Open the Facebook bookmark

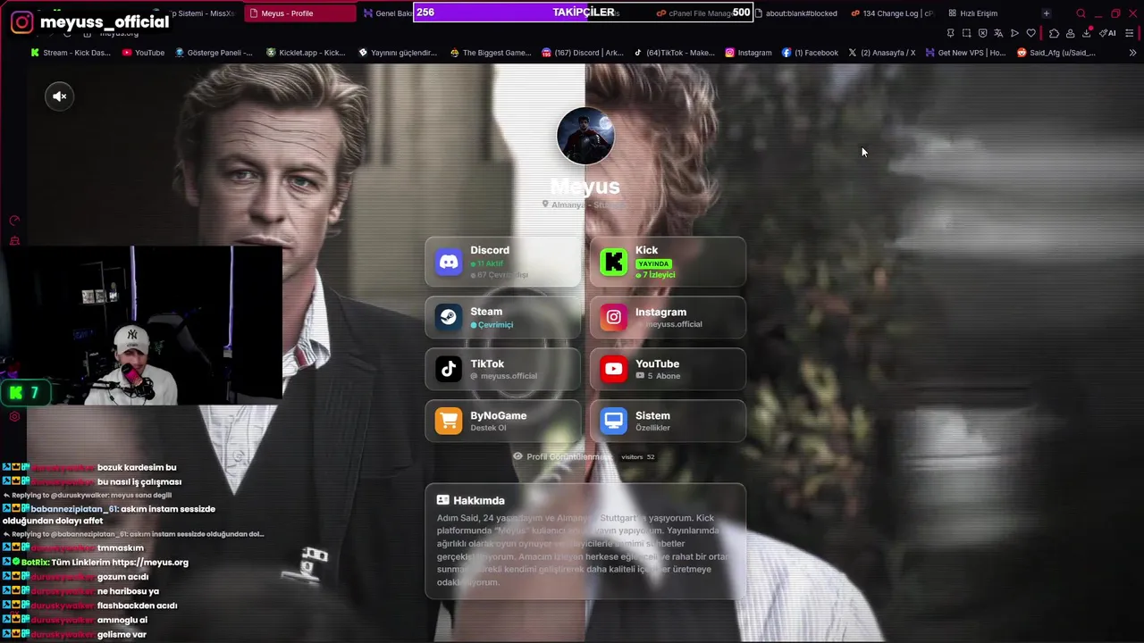pos(810,53)
